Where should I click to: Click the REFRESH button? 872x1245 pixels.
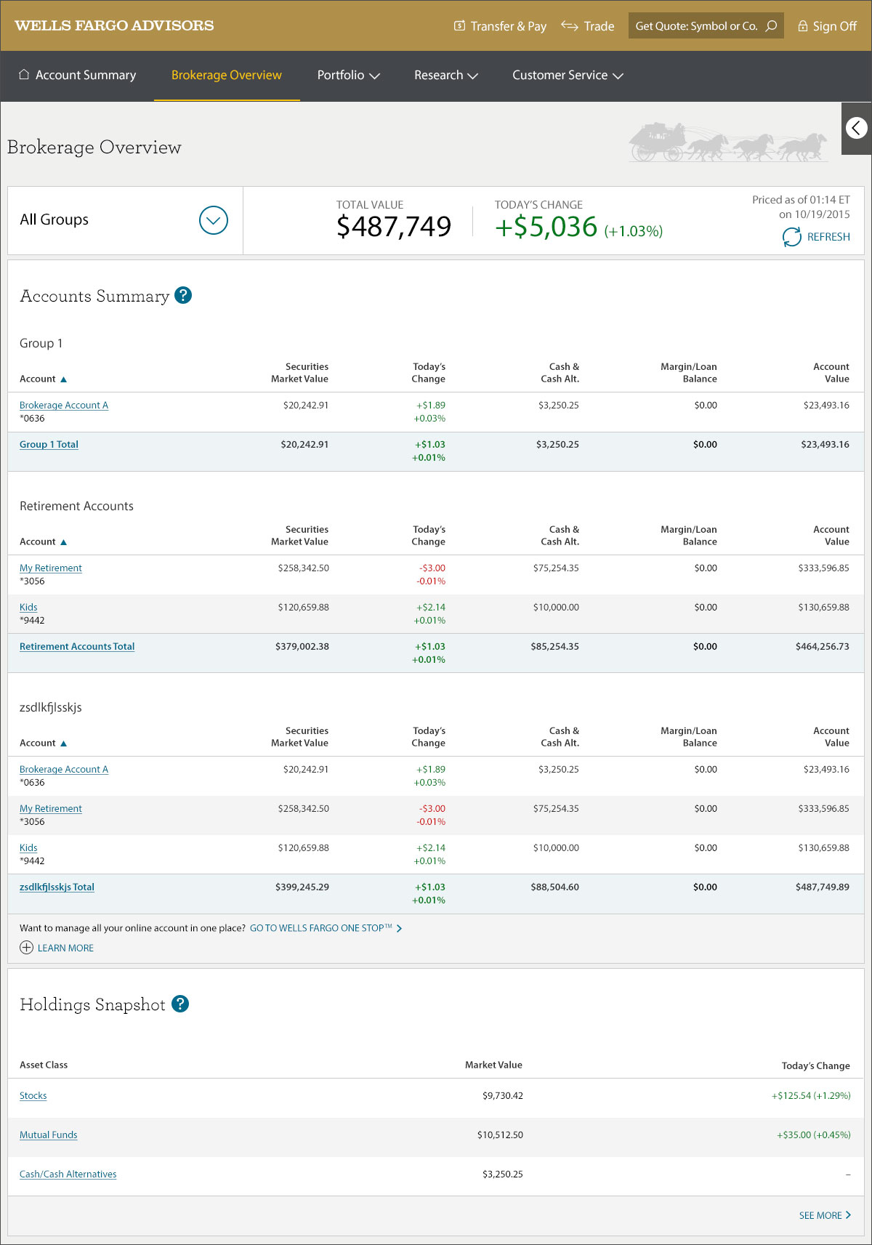click(816, 237)
